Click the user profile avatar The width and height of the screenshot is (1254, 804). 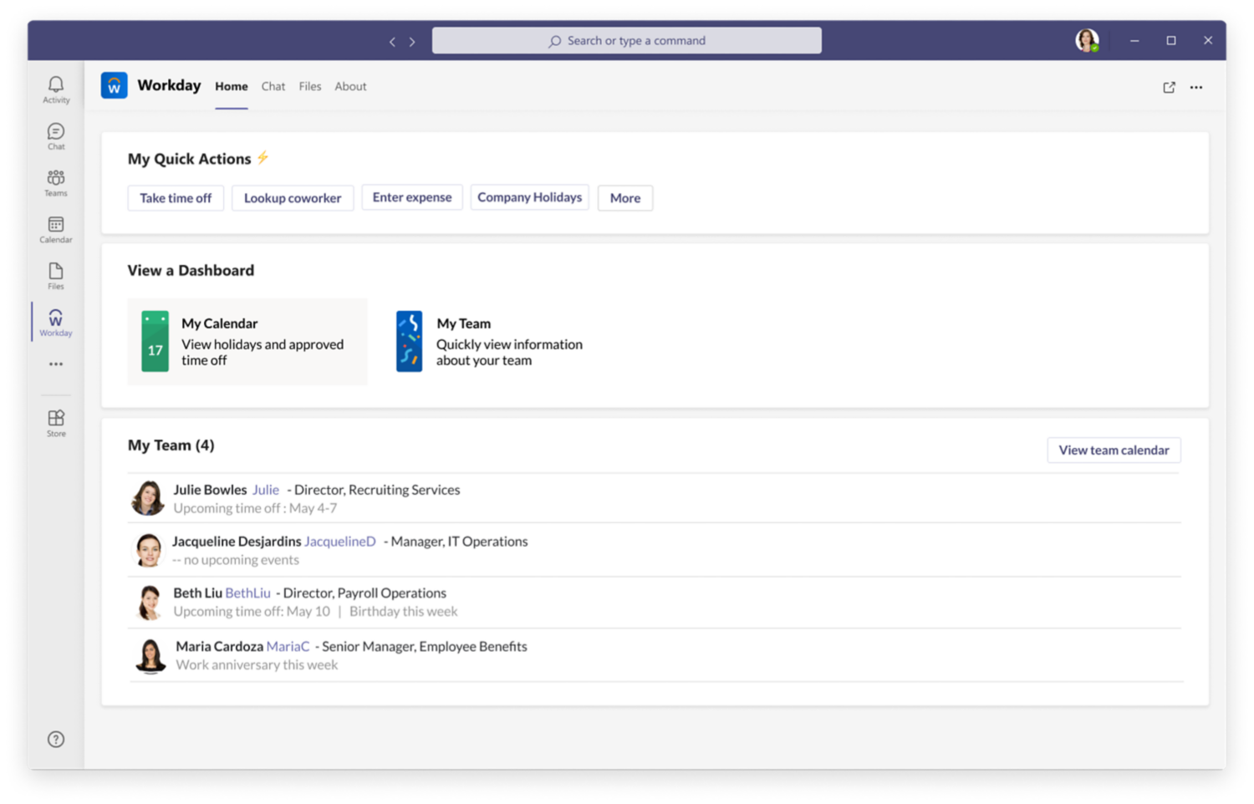[1087, 40]
